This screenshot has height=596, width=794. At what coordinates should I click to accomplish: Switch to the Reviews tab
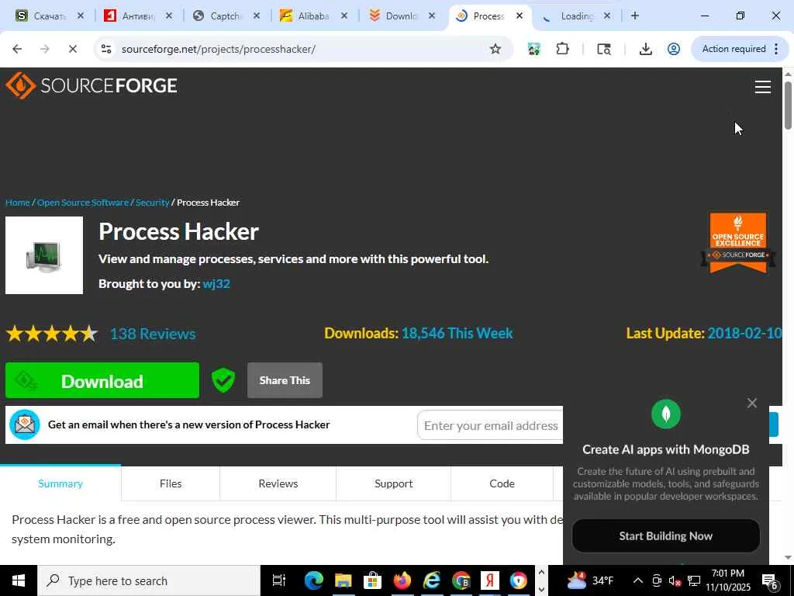(x=278, y=483)
